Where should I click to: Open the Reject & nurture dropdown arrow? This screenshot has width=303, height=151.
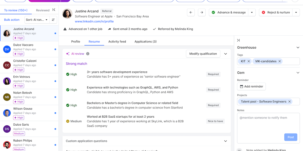[296, 12]
